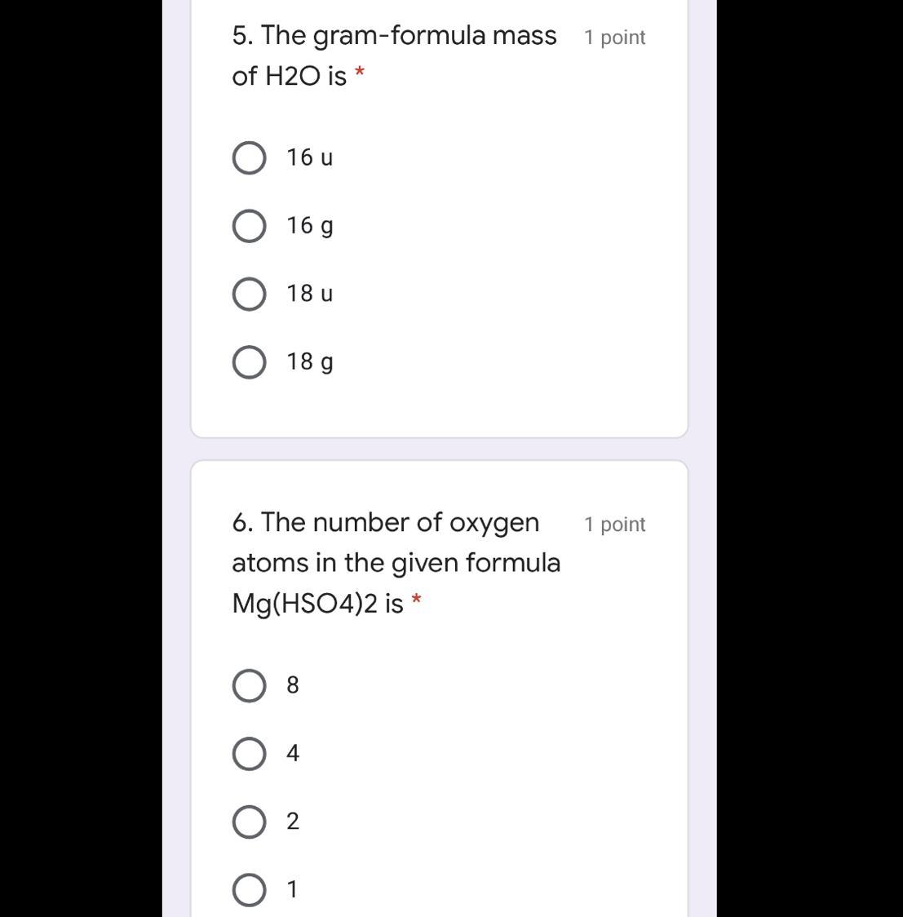Choose radio button for answer 4
Screen dimensions: 903x917
pos(249,754)
